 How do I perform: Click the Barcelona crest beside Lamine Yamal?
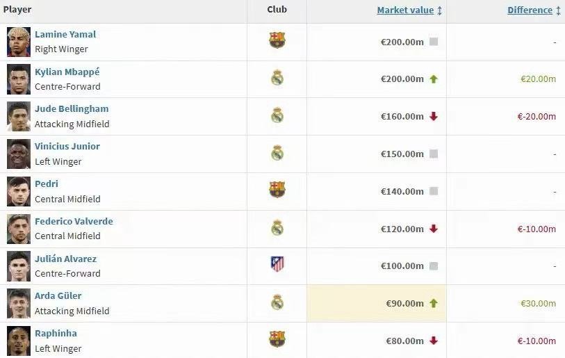277,41
